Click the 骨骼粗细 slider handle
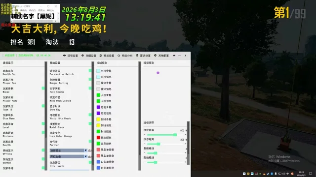This screenshot has width=316, height=177. click(156, 153)
